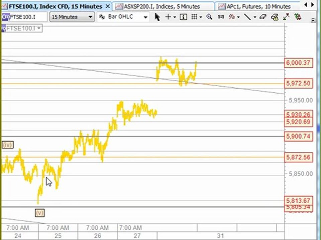Screen dimensions: 321x240
Task: Click the (v) wave label marker
Action: coord(40,213)
